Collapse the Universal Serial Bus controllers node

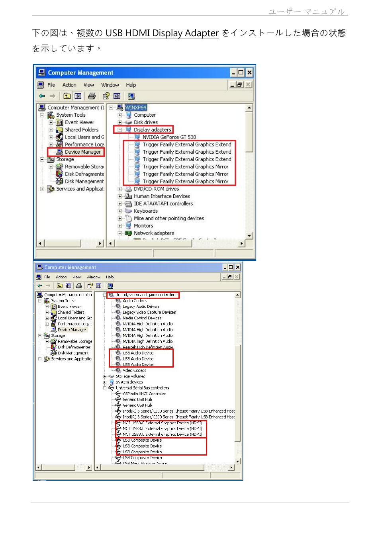[x=105, y=388]
